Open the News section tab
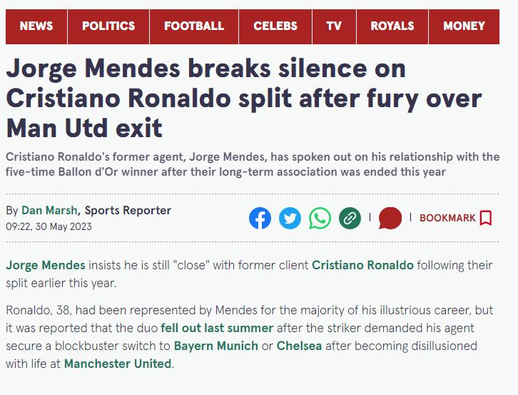 (36, 26)
